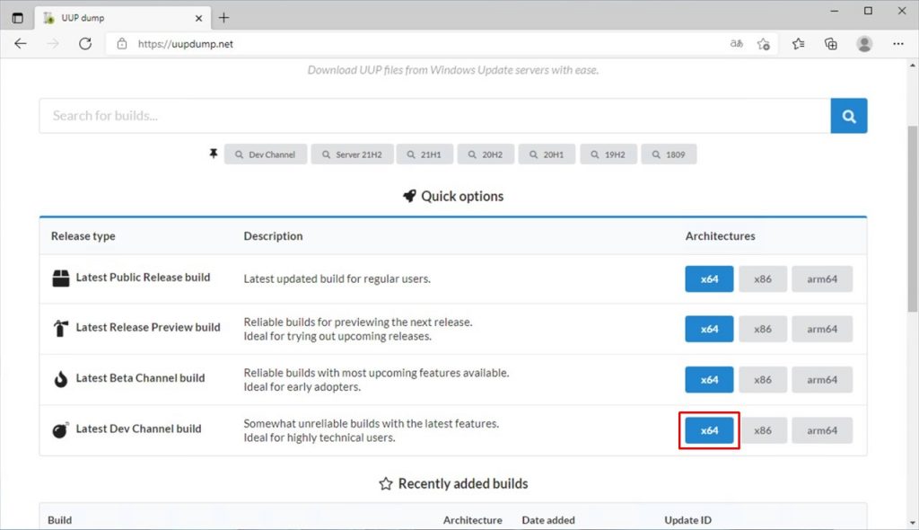919x530 pixels.
Task: Click the pin icon before quick searches
Action: tap(214, 154)
